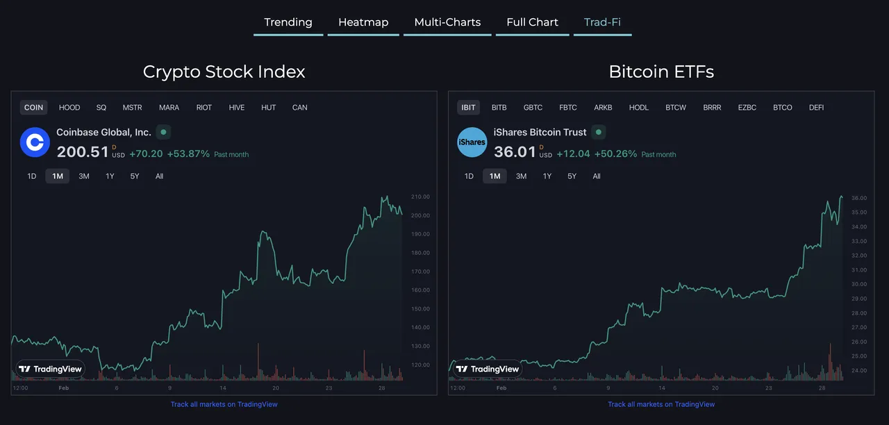Screen dimensions: 889x425
Task: Pick the DEFI ETF ticker
Action: pyautogui.click(x=816, y=108)
